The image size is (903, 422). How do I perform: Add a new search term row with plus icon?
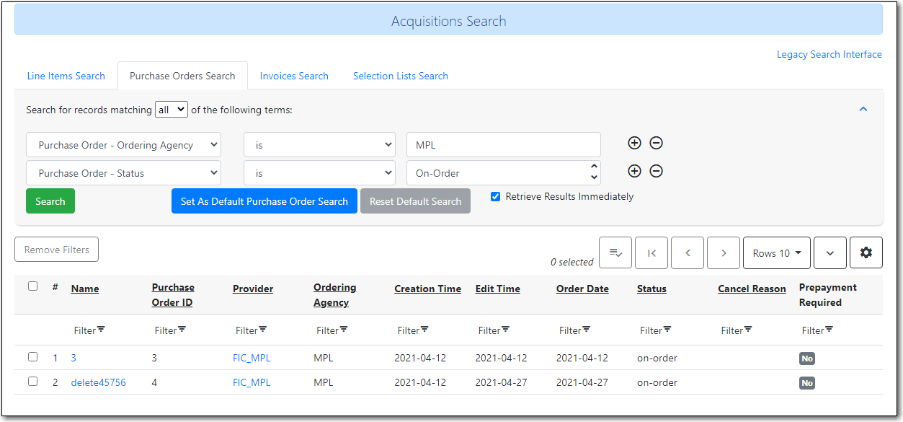coord(634,143)
